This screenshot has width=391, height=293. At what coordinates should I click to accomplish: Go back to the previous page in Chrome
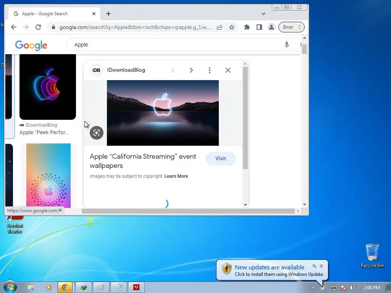point(14,27)
